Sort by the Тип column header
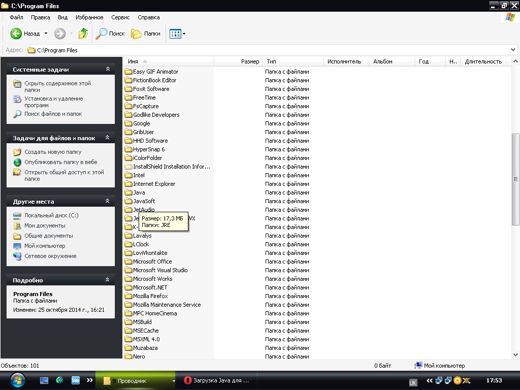This screenshot has width=520, height=390. pyautogui.click(x=293, y=61)
